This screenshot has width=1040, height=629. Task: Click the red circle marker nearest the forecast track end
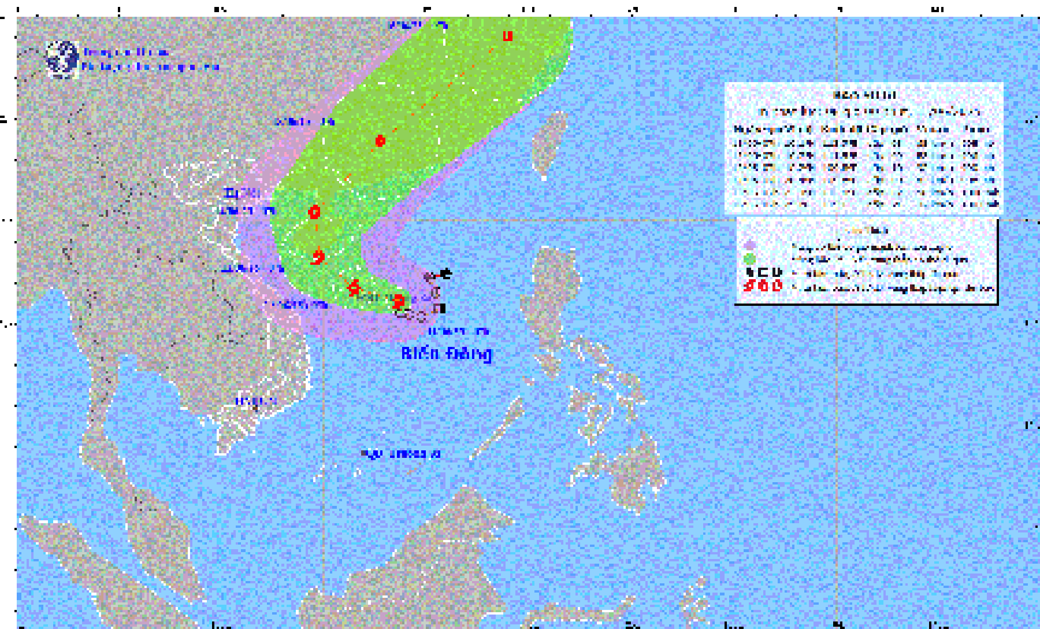[x=380, y=140]
